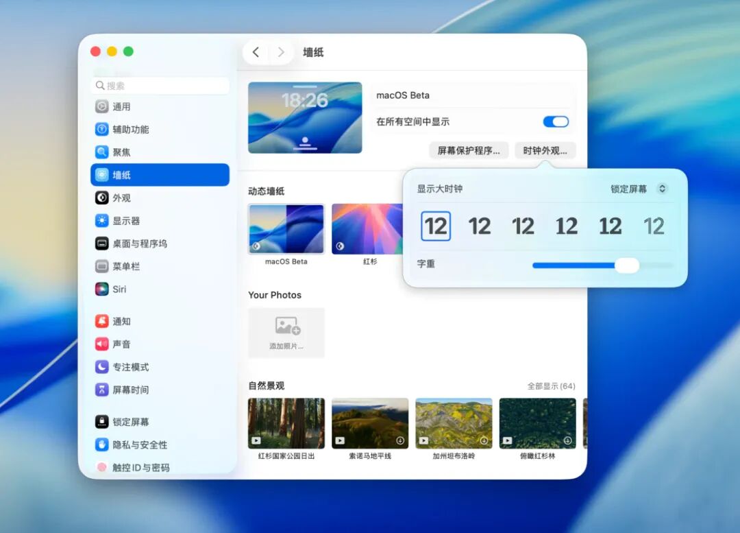
Task: Open the 锁定屏幕 dropdown for 显示大时钟
Action: coord(639,189)
